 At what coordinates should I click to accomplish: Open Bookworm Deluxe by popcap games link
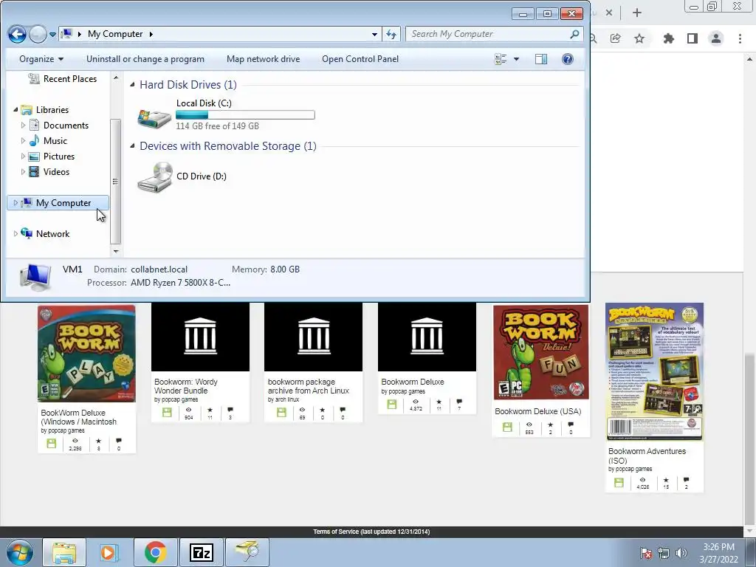[x=412, y=382]
